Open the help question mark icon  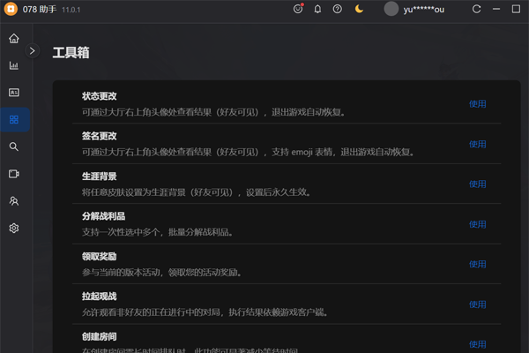338,9
